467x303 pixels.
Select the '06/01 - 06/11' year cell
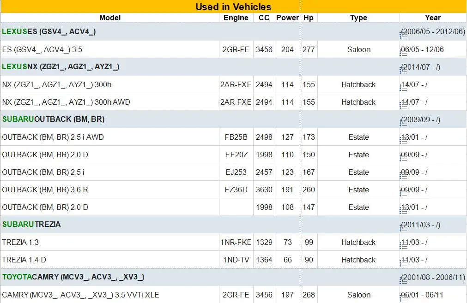433,295
